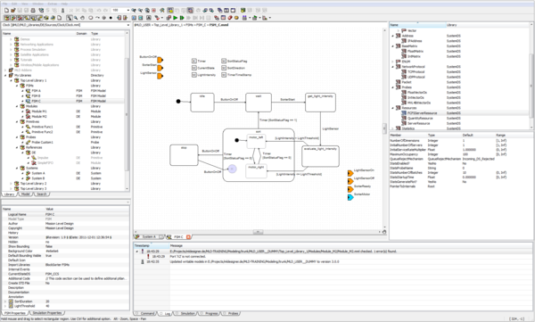The image size is (535, 322).
Task: Select the hand pan tool
Action: 83,18
